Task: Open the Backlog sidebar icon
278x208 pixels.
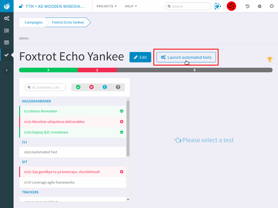Action: [x=7, y=30]
